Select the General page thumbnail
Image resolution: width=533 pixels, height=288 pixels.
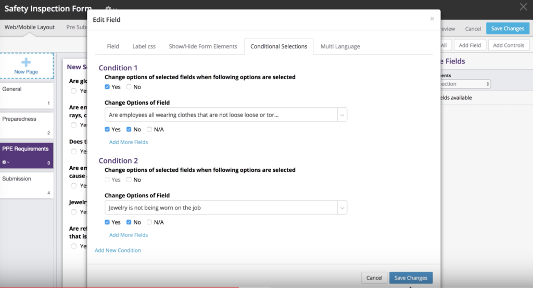(27, 95)
